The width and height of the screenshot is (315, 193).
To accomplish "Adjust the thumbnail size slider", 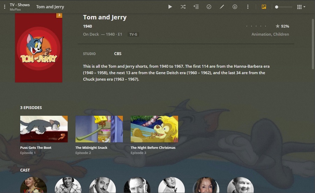I will coord(284,7).
